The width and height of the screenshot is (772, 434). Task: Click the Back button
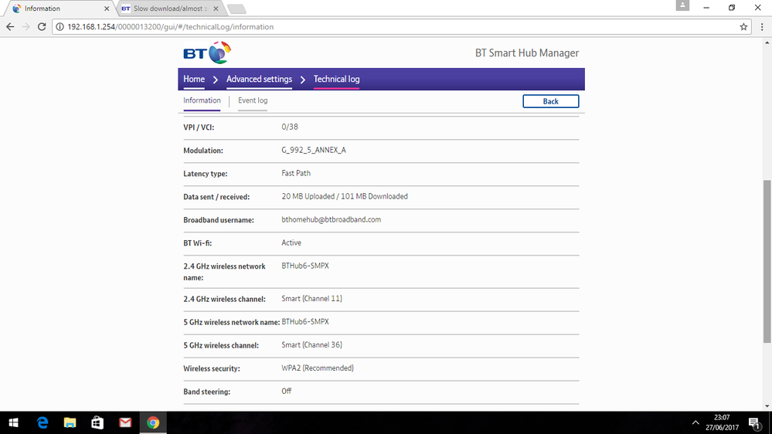point(550,101)
